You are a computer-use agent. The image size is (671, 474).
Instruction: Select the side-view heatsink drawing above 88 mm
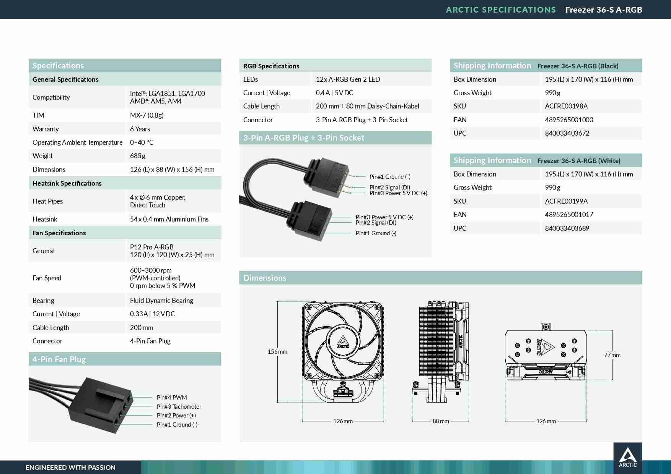pos(441,352)
